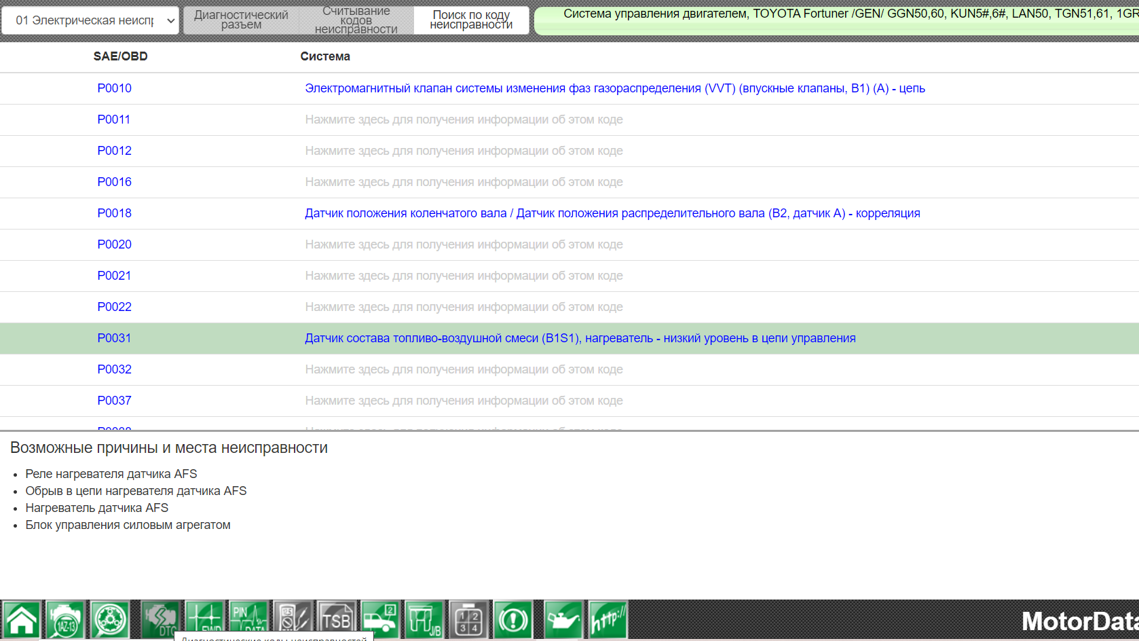The height and width of the screenshot is (641, 1139).
Task: Select the highlighted P0031 row code
Action: coord(114,338)
